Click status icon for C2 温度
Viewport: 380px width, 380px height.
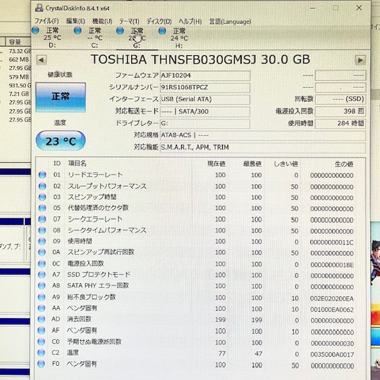(x=41, y=353)
